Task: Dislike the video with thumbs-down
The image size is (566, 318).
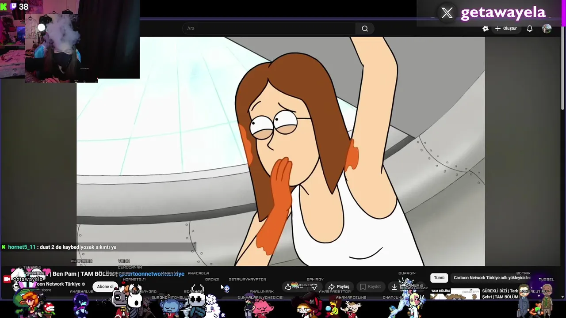Action: 314,287
